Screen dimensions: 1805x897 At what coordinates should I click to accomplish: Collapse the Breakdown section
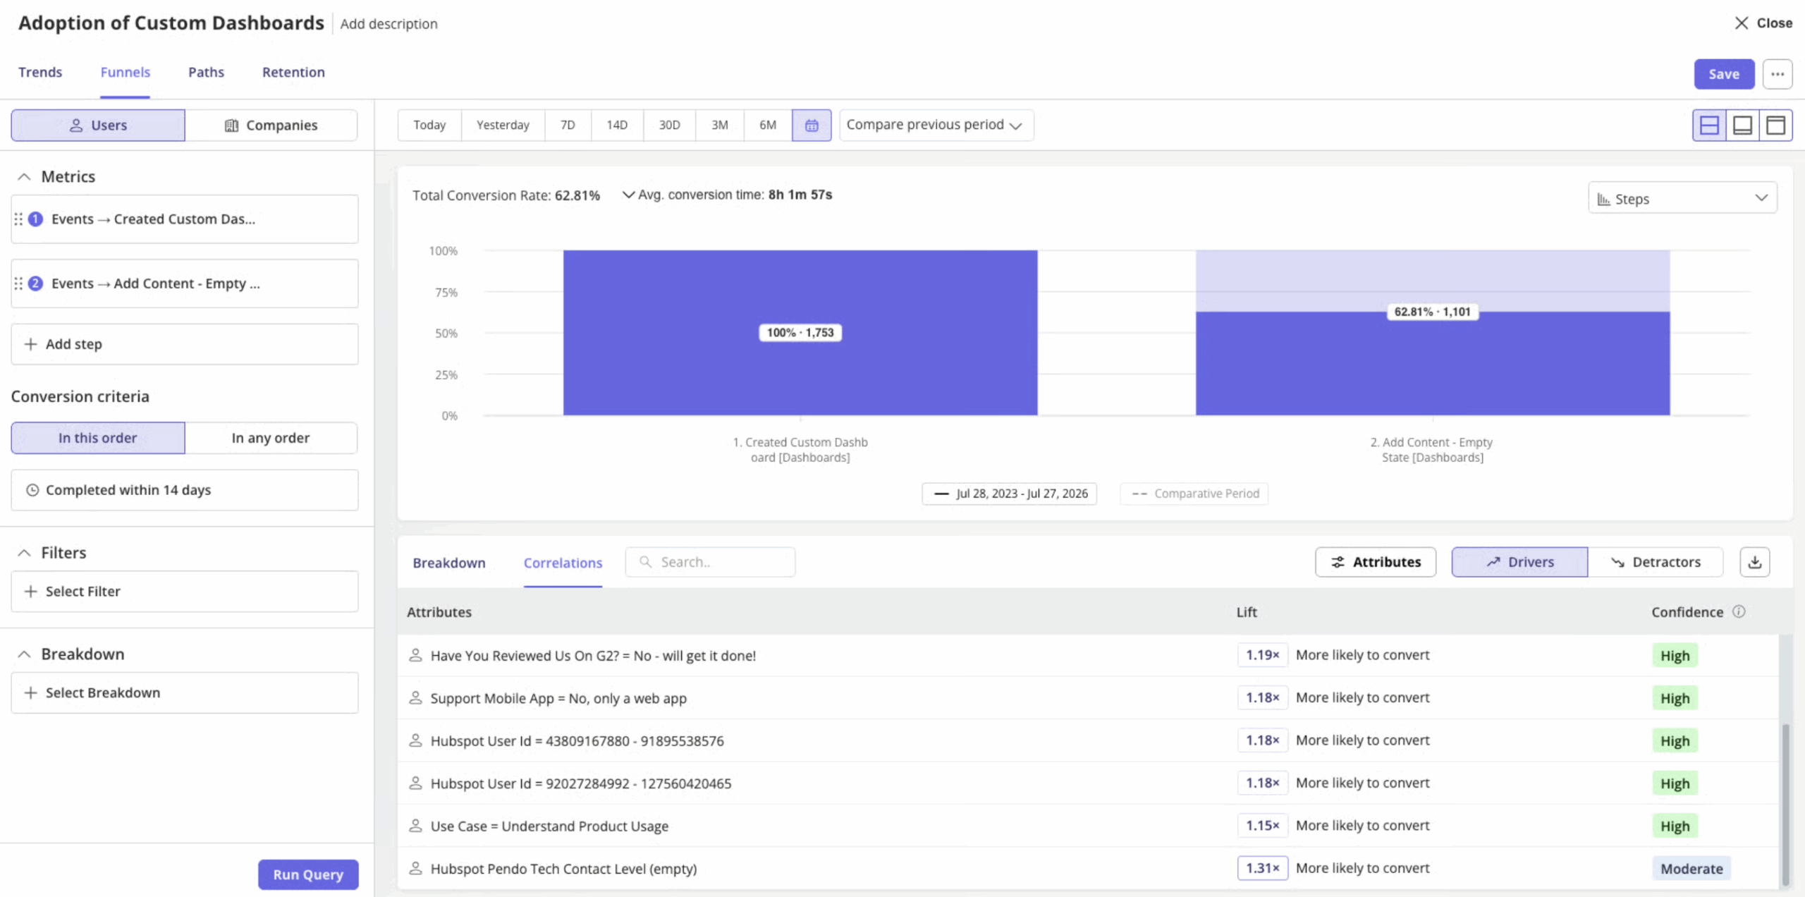point(24,654)
